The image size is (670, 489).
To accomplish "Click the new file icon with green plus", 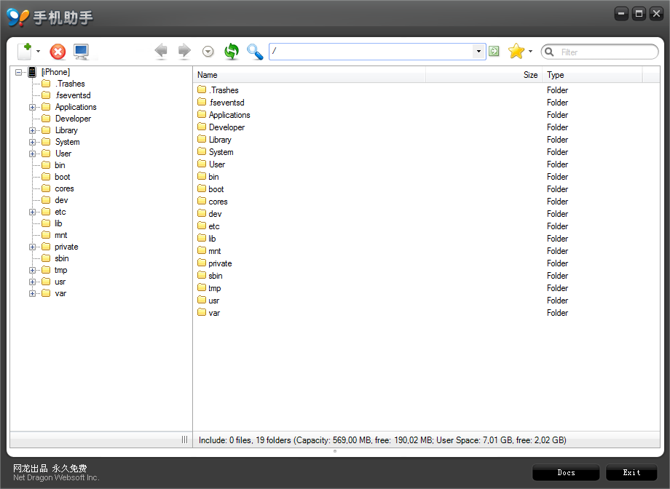I will 25,52.
